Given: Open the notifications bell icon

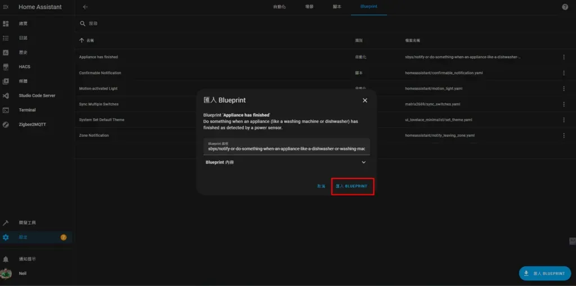Looking at the screenshot, I should point(6,259).
